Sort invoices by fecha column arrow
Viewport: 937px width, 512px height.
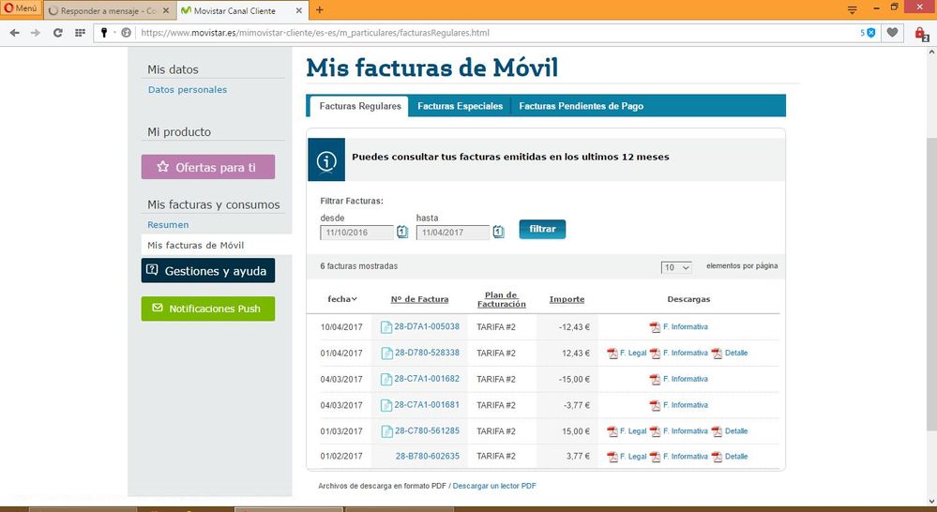click(354, 299)
